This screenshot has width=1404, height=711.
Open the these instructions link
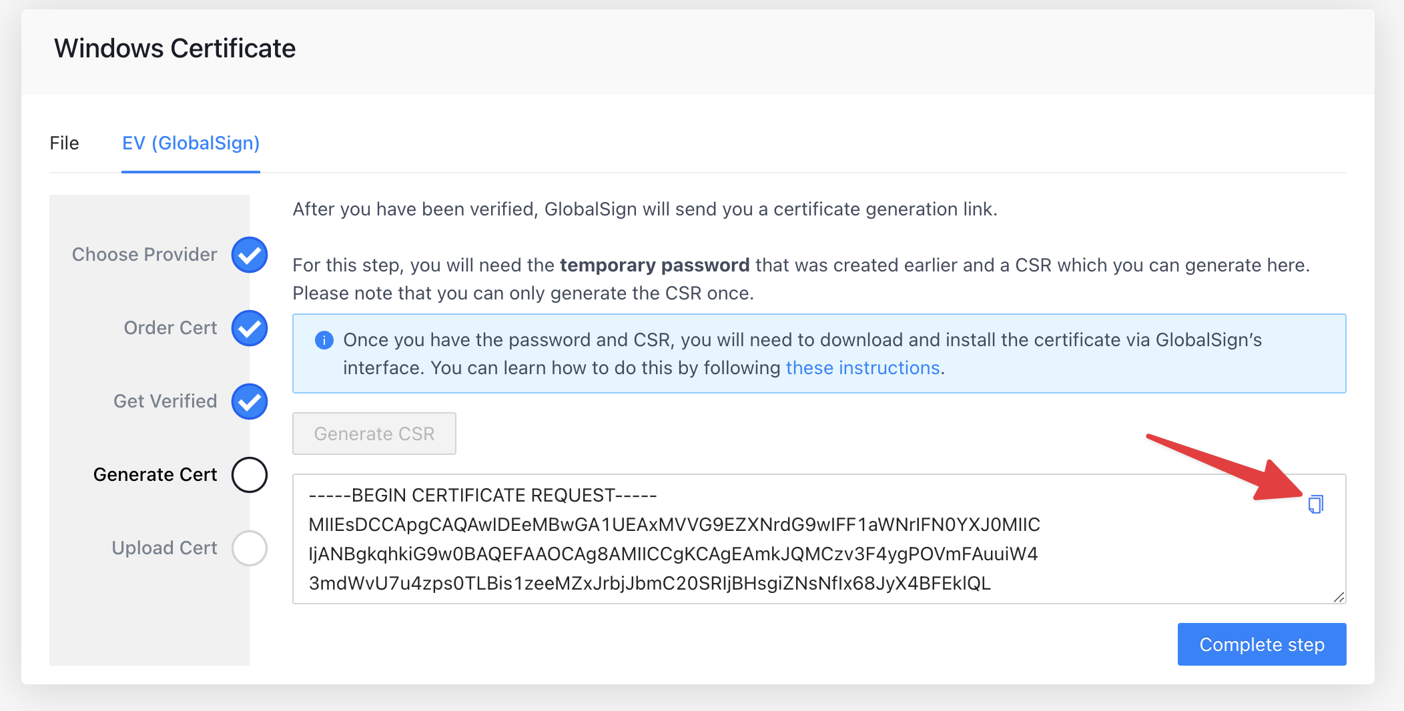(x=862, y=368)
